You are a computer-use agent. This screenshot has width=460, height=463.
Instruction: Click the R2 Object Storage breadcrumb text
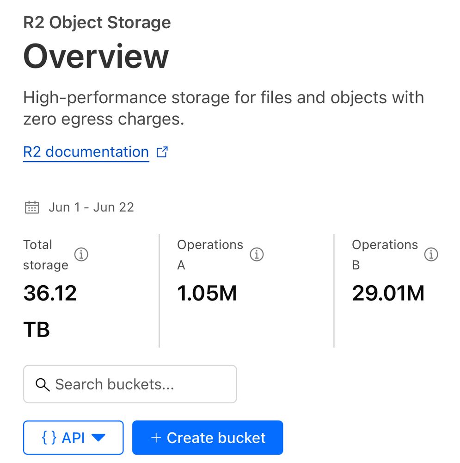[x=97, y=22]
